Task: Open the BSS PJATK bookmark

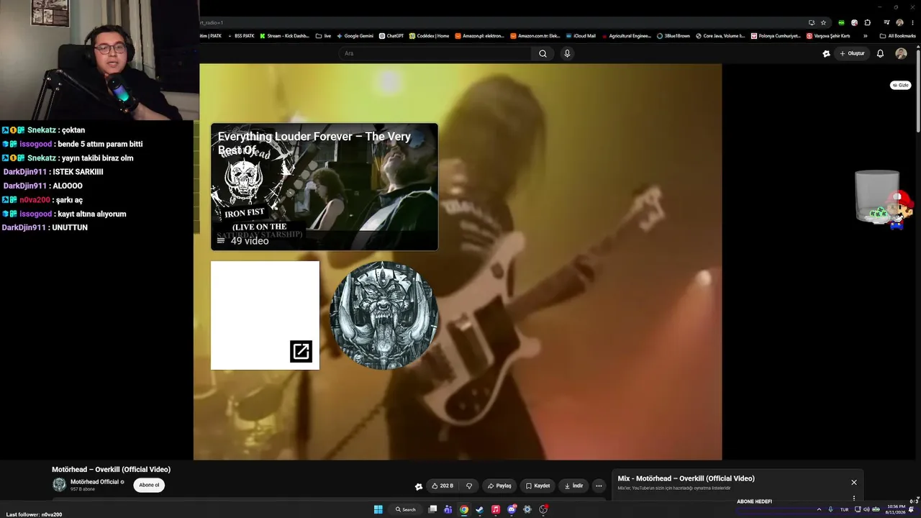Action: click(x=241, y=36)
